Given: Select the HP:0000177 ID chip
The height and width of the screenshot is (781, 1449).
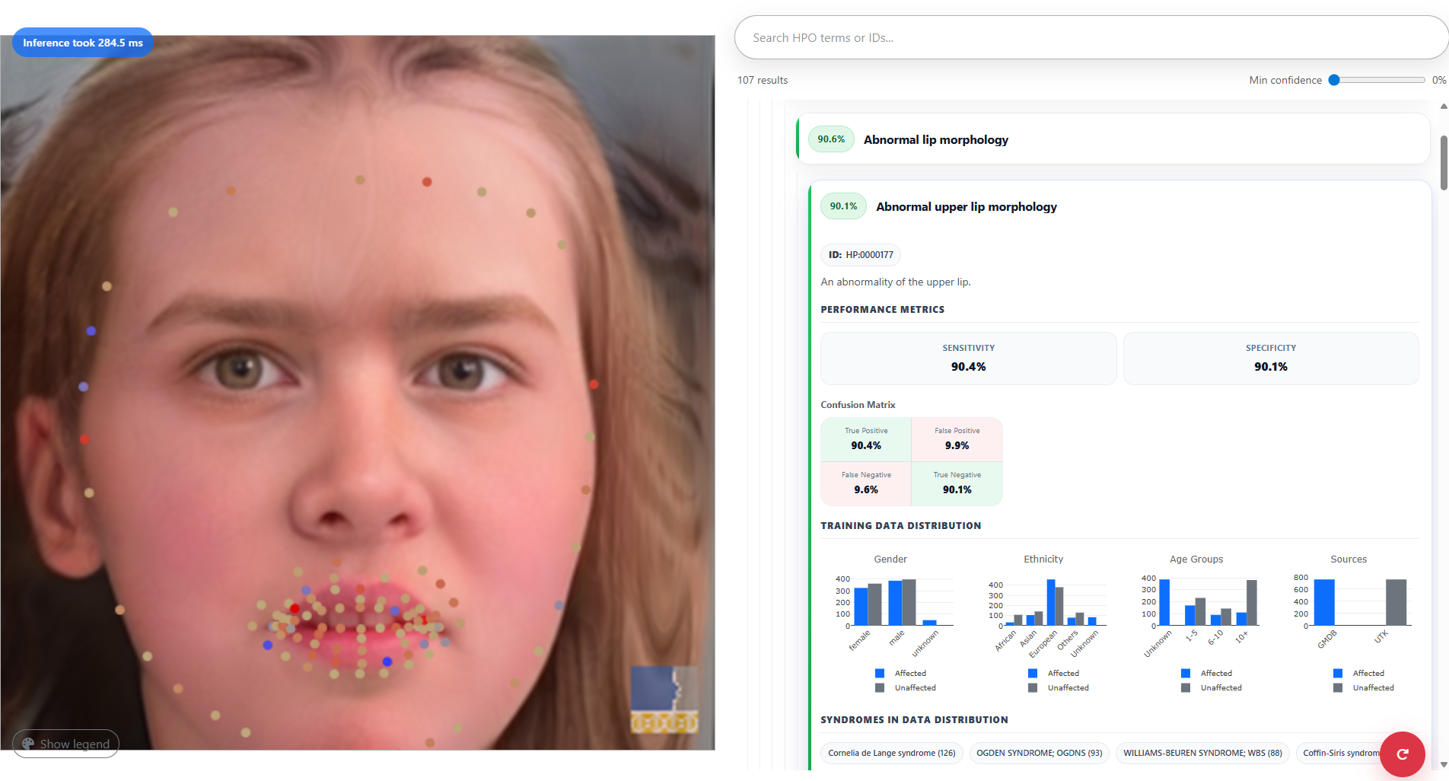Looking at the screenshot, I should click(x=861, y=255).
